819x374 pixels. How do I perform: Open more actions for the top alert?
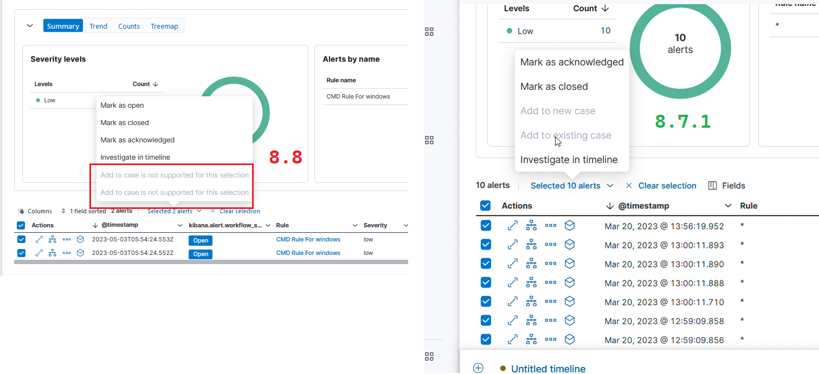550,225
